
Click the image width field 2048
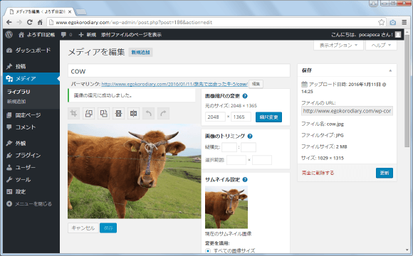215,117
